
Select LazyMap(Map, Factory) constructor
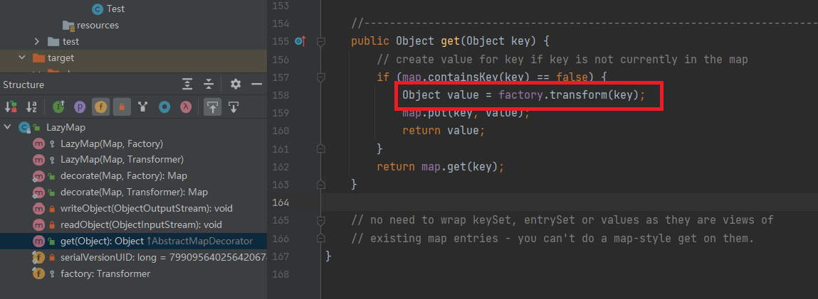(x=112, y=143)
